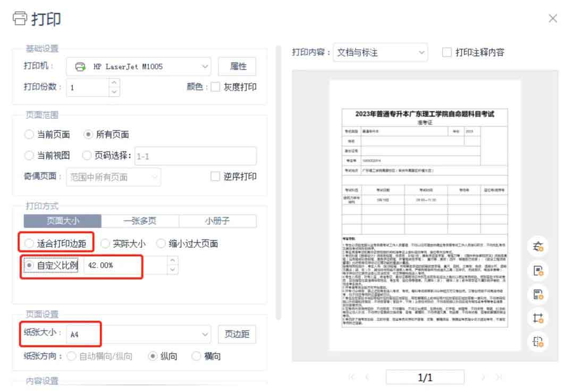Screen dimensions: 574x392
Task: Click the page number (#) document icon
Action: tap(538, 271)
